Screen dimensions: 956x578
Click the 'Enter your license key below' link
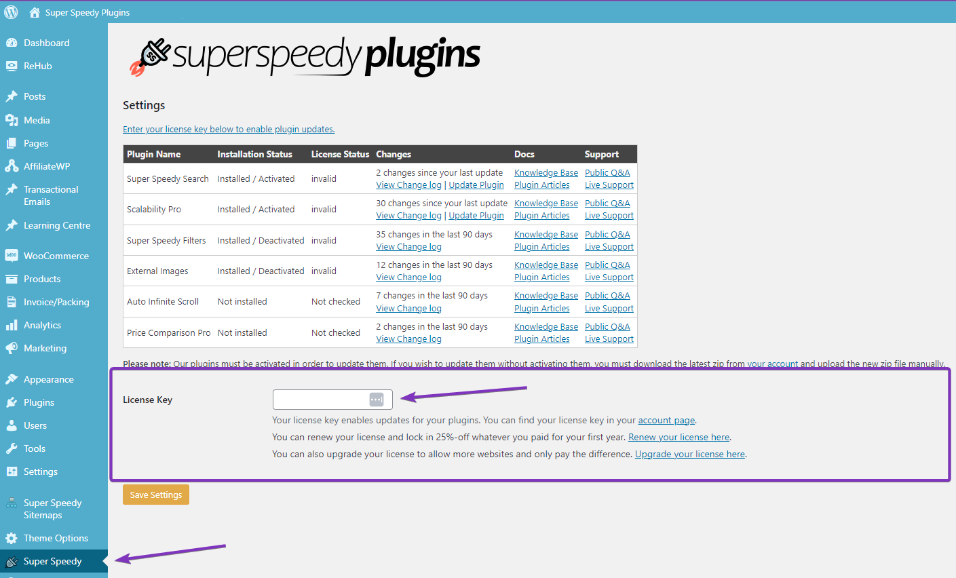tap(229, 129)
